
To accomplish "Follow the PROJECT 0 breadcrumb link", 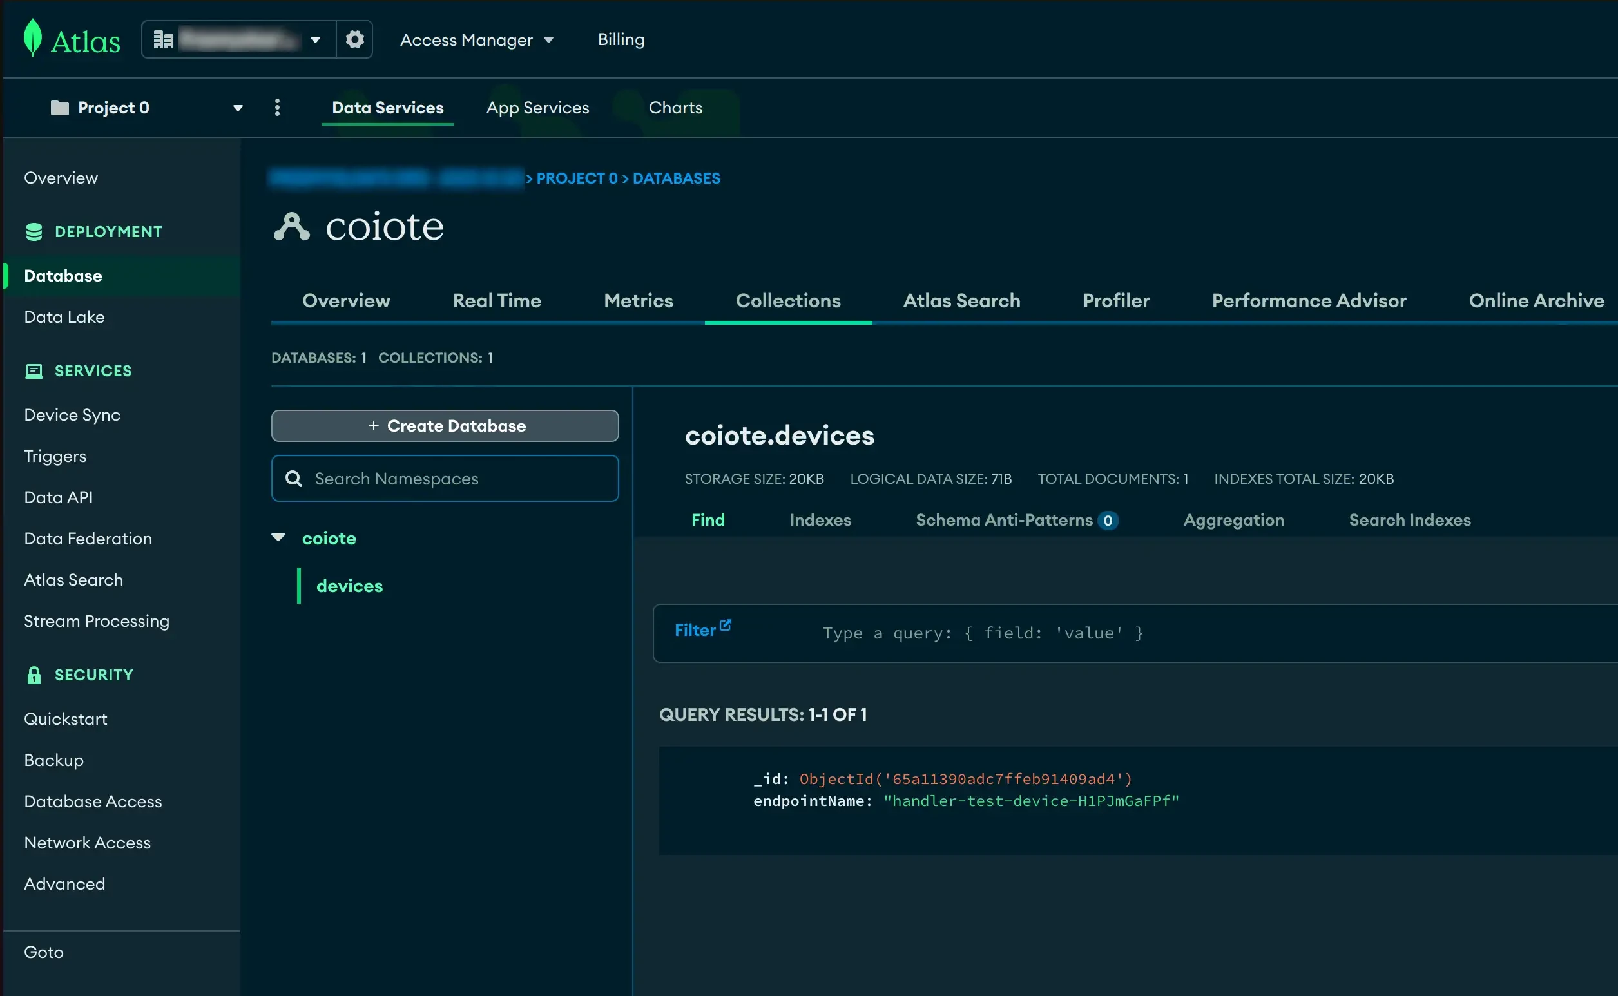I will click(x=577, y=178).
